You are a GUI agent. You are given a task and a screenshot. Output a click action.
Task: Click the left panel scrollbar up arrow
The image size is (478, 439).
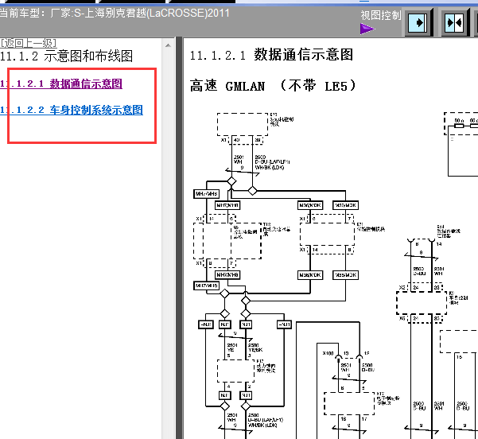pyautogui.click(x=168, y=46)
